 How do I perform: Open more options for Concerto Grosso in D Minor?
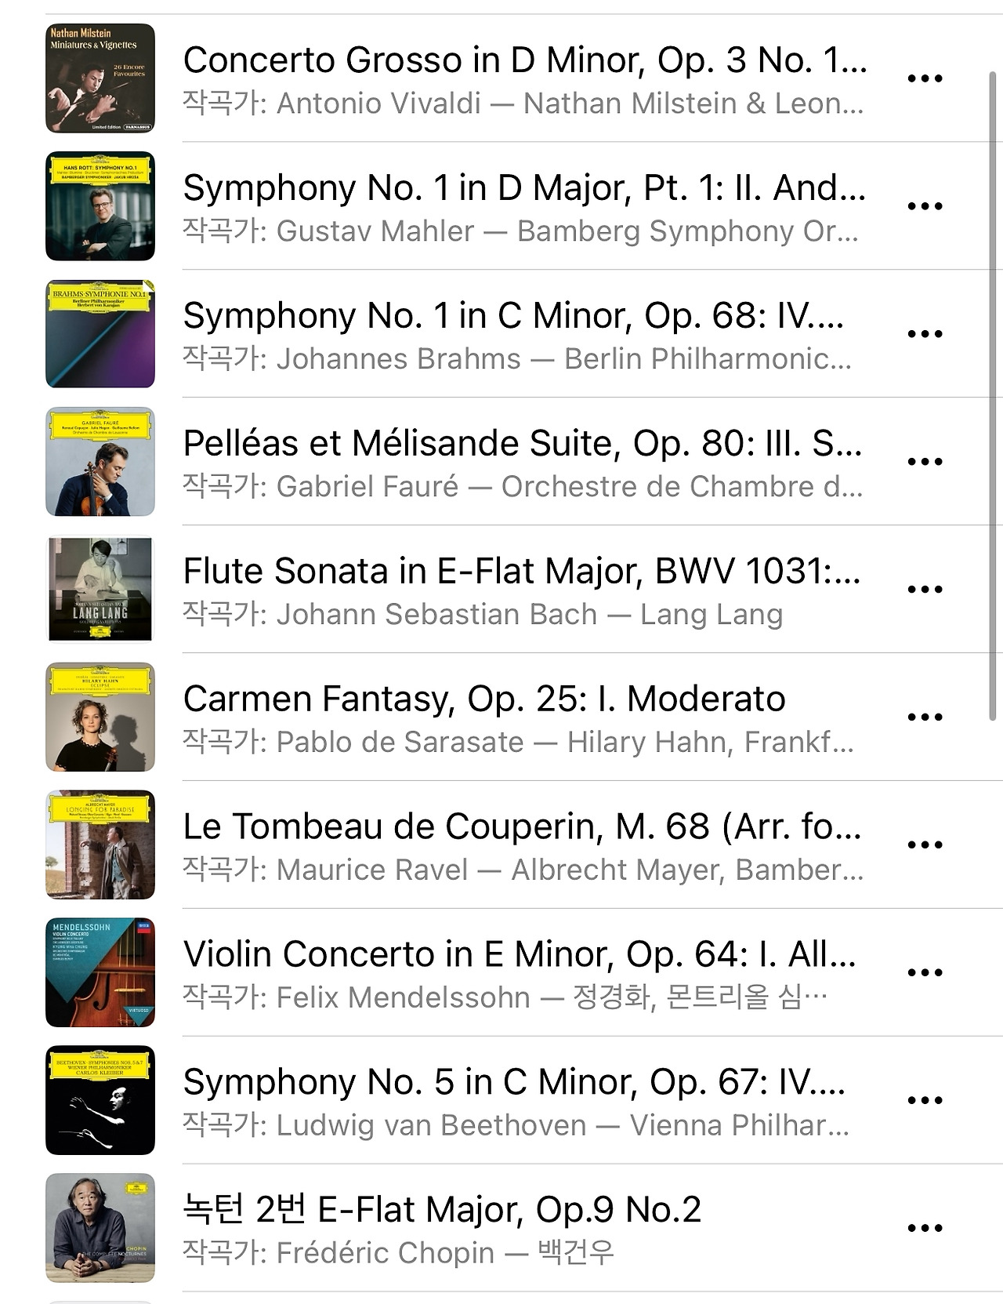pyautogui.click(x=925, y=78)
